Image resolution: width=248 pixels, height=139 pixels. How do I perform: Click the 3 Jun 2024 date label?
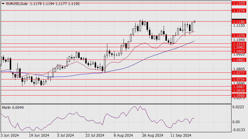(10, 135)
